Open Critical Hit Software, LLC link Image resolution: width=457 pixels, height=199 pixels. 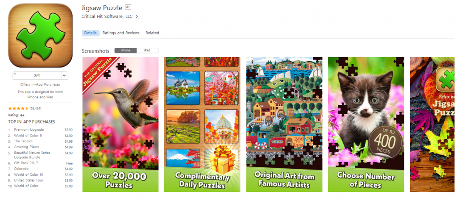[x=107, y=17]
